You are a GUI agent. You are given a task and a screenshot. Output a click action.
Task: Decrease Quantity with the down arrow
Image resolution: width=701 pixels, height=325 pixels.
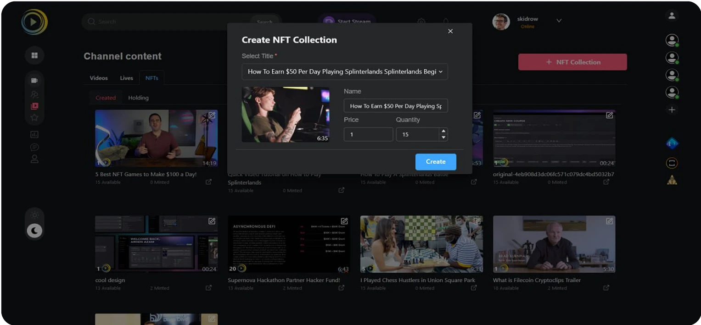(x=443, y=138)
